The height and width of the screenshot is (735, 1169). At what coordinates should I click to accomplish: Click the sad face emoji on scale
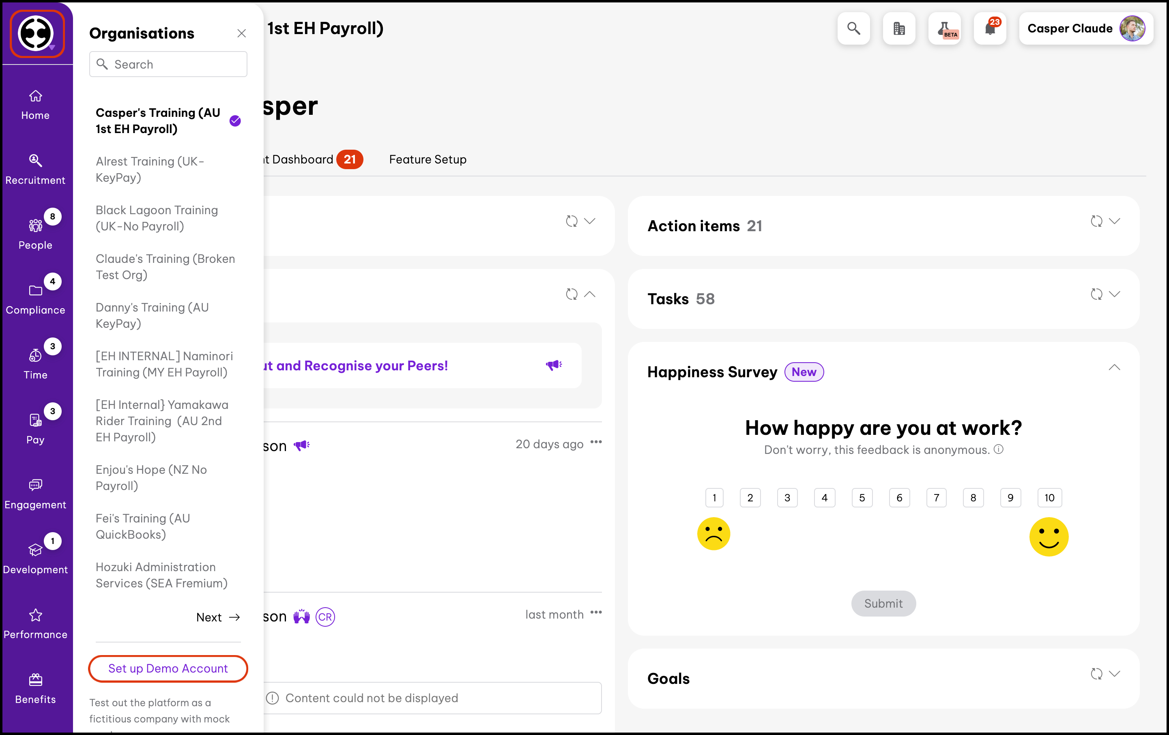(713, 533)
